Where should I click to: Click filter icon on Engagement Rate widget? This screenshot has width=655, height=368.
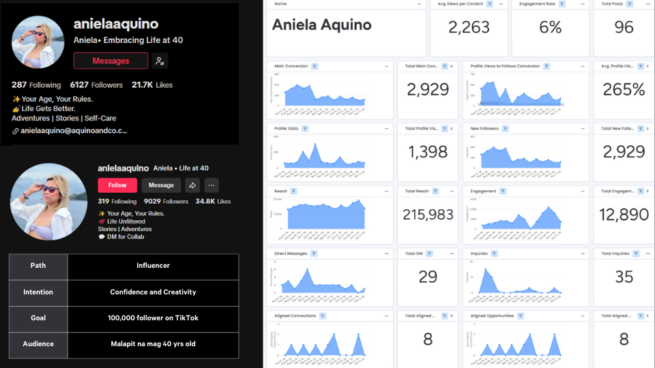coord(562,4)
